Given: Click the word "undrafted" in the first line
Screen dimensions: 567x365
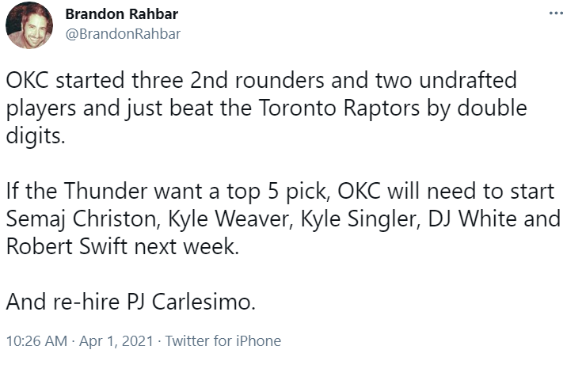Looking at the screenshot, I should (x=468, y=80).
